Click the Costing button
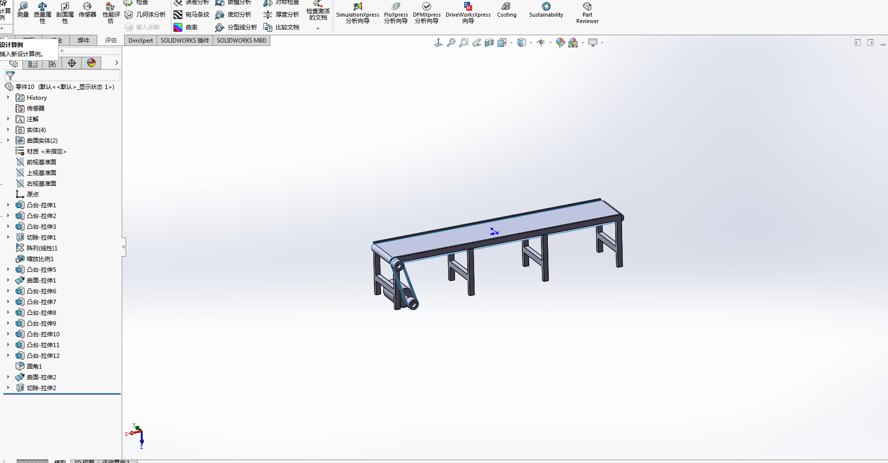 click(x=506, y=10)
